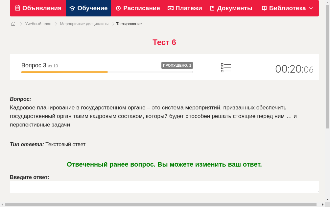This screenshot has width=330, height=207.
Task: Open the Обучение menu section
Action: pyautogui.click(x=88, y=8)
